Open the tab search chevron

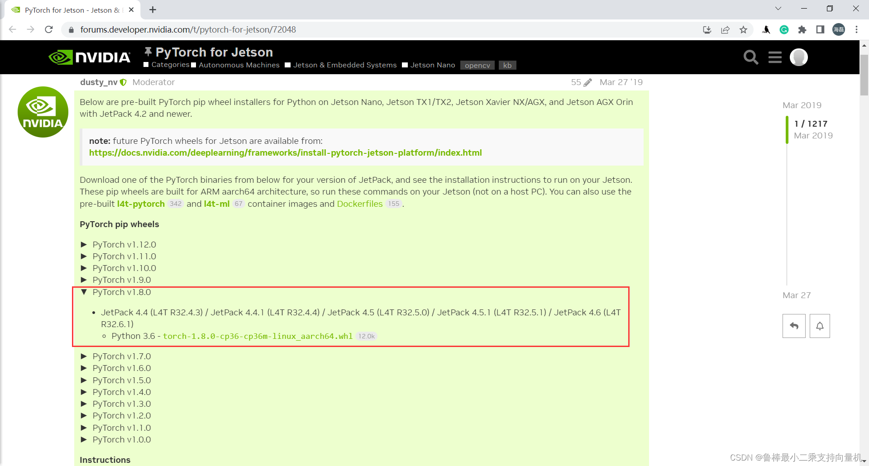778,9
